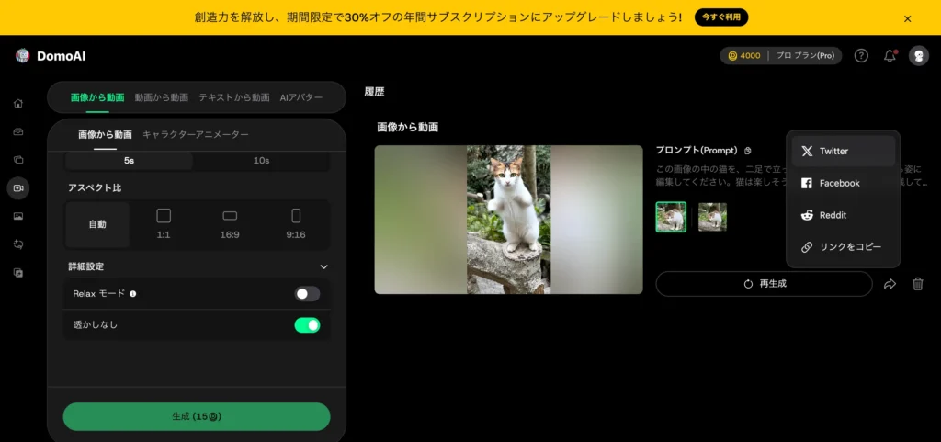
Task: Choose 自動 aspect ratio
Action: (97, 224)
